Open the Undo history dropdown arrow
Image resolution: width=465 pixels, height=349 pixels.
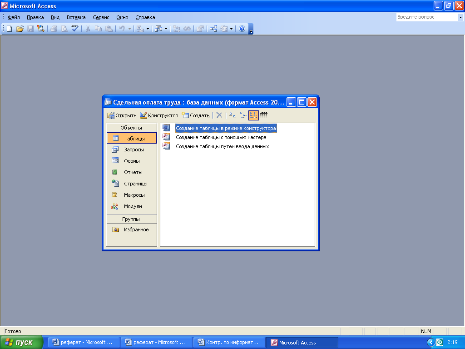[x=129, y=29]
